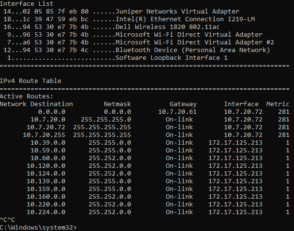This screenshot has width=294, height=231.
Task: Click the Interface List heading
Action: tap(27, 3)
